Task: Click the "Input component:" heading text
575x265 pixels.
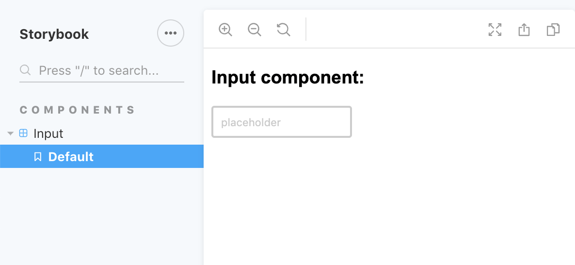Action: point(288,78)
